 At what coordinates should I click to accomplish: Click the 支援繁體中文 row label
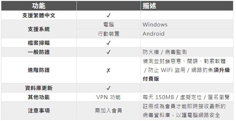click(39, 15)
